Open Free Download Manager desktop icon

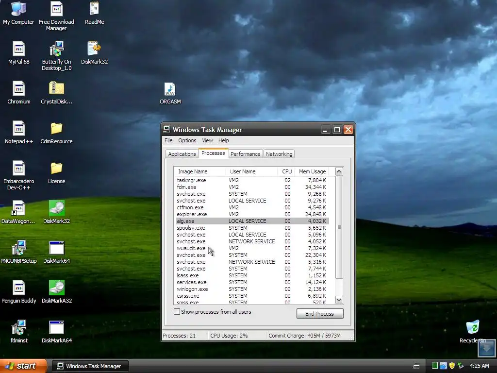56,16
